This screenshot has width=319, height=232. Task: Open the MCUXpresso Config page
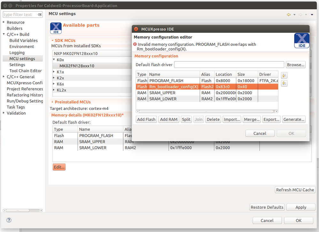coord(25,83)
